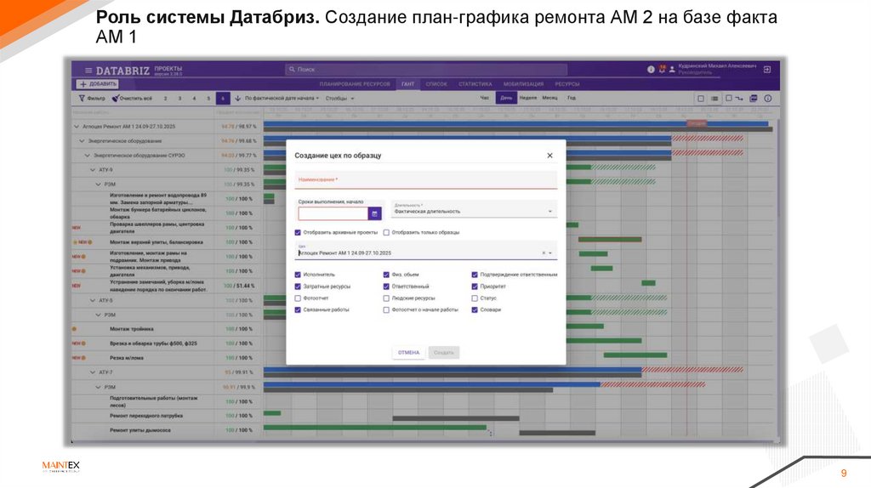871x488 pixels.
Task: Collapse the АТУ-7 tree node
Action: (x=93, y=372)
